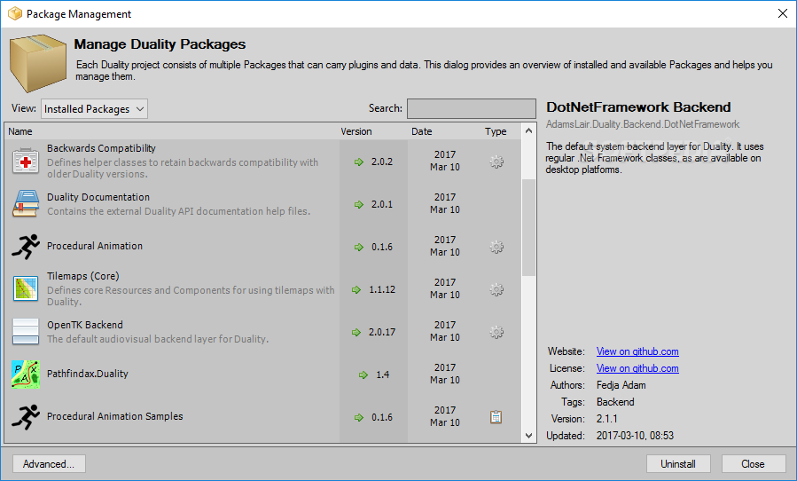Click the author name Fedja Adam

[621, 385]
